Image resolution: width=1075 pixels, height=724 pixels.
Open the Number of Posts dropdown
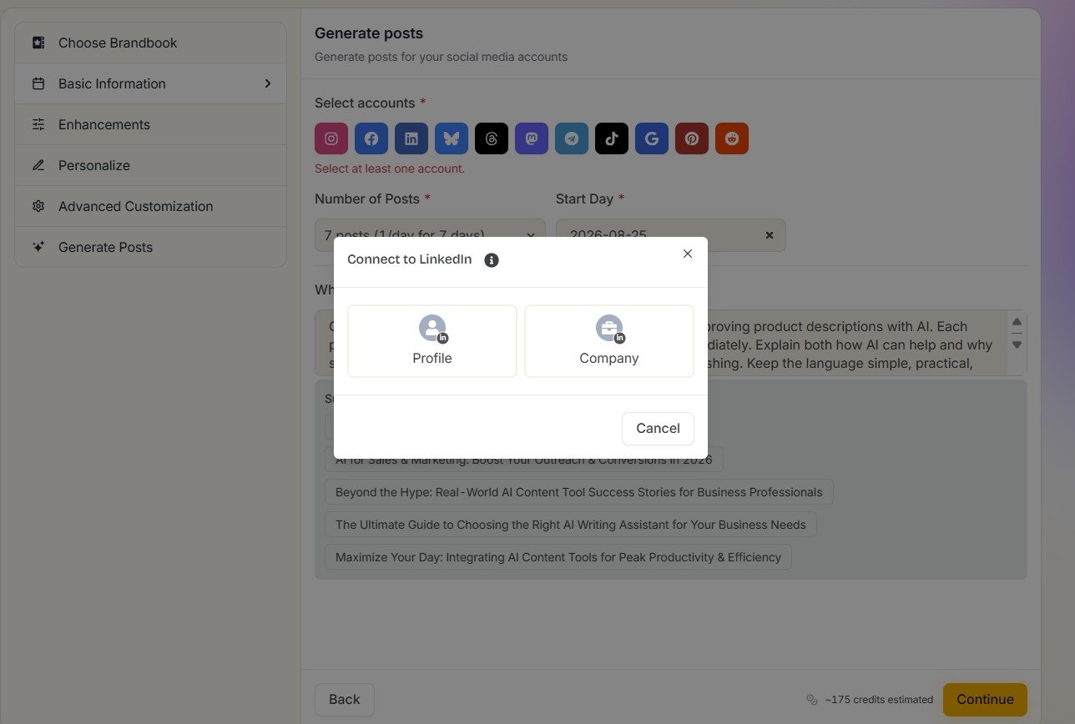(430, 235)
